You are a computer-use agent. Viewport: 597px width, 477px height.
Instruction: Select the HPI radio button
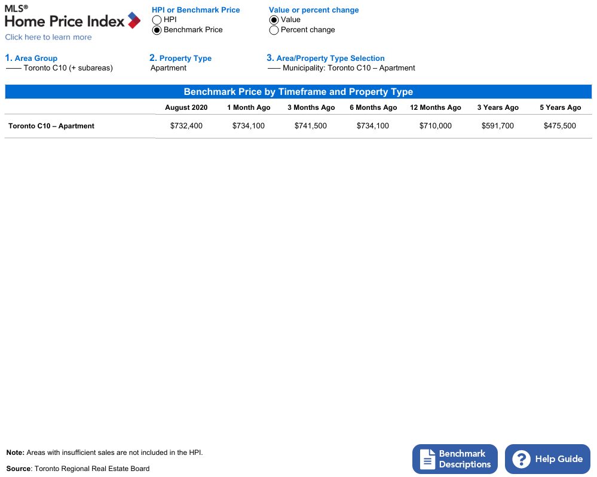157,20
